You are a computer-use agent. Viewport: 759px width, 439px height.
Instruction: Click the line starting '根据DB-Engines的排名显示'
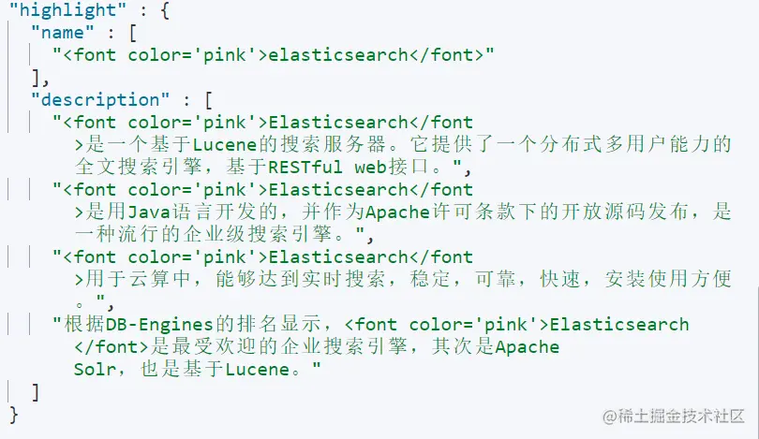point(371,324)
